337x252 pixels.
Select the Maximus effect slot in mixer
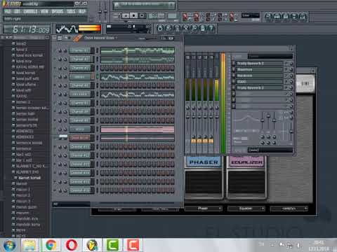click(x=259, y=69)
